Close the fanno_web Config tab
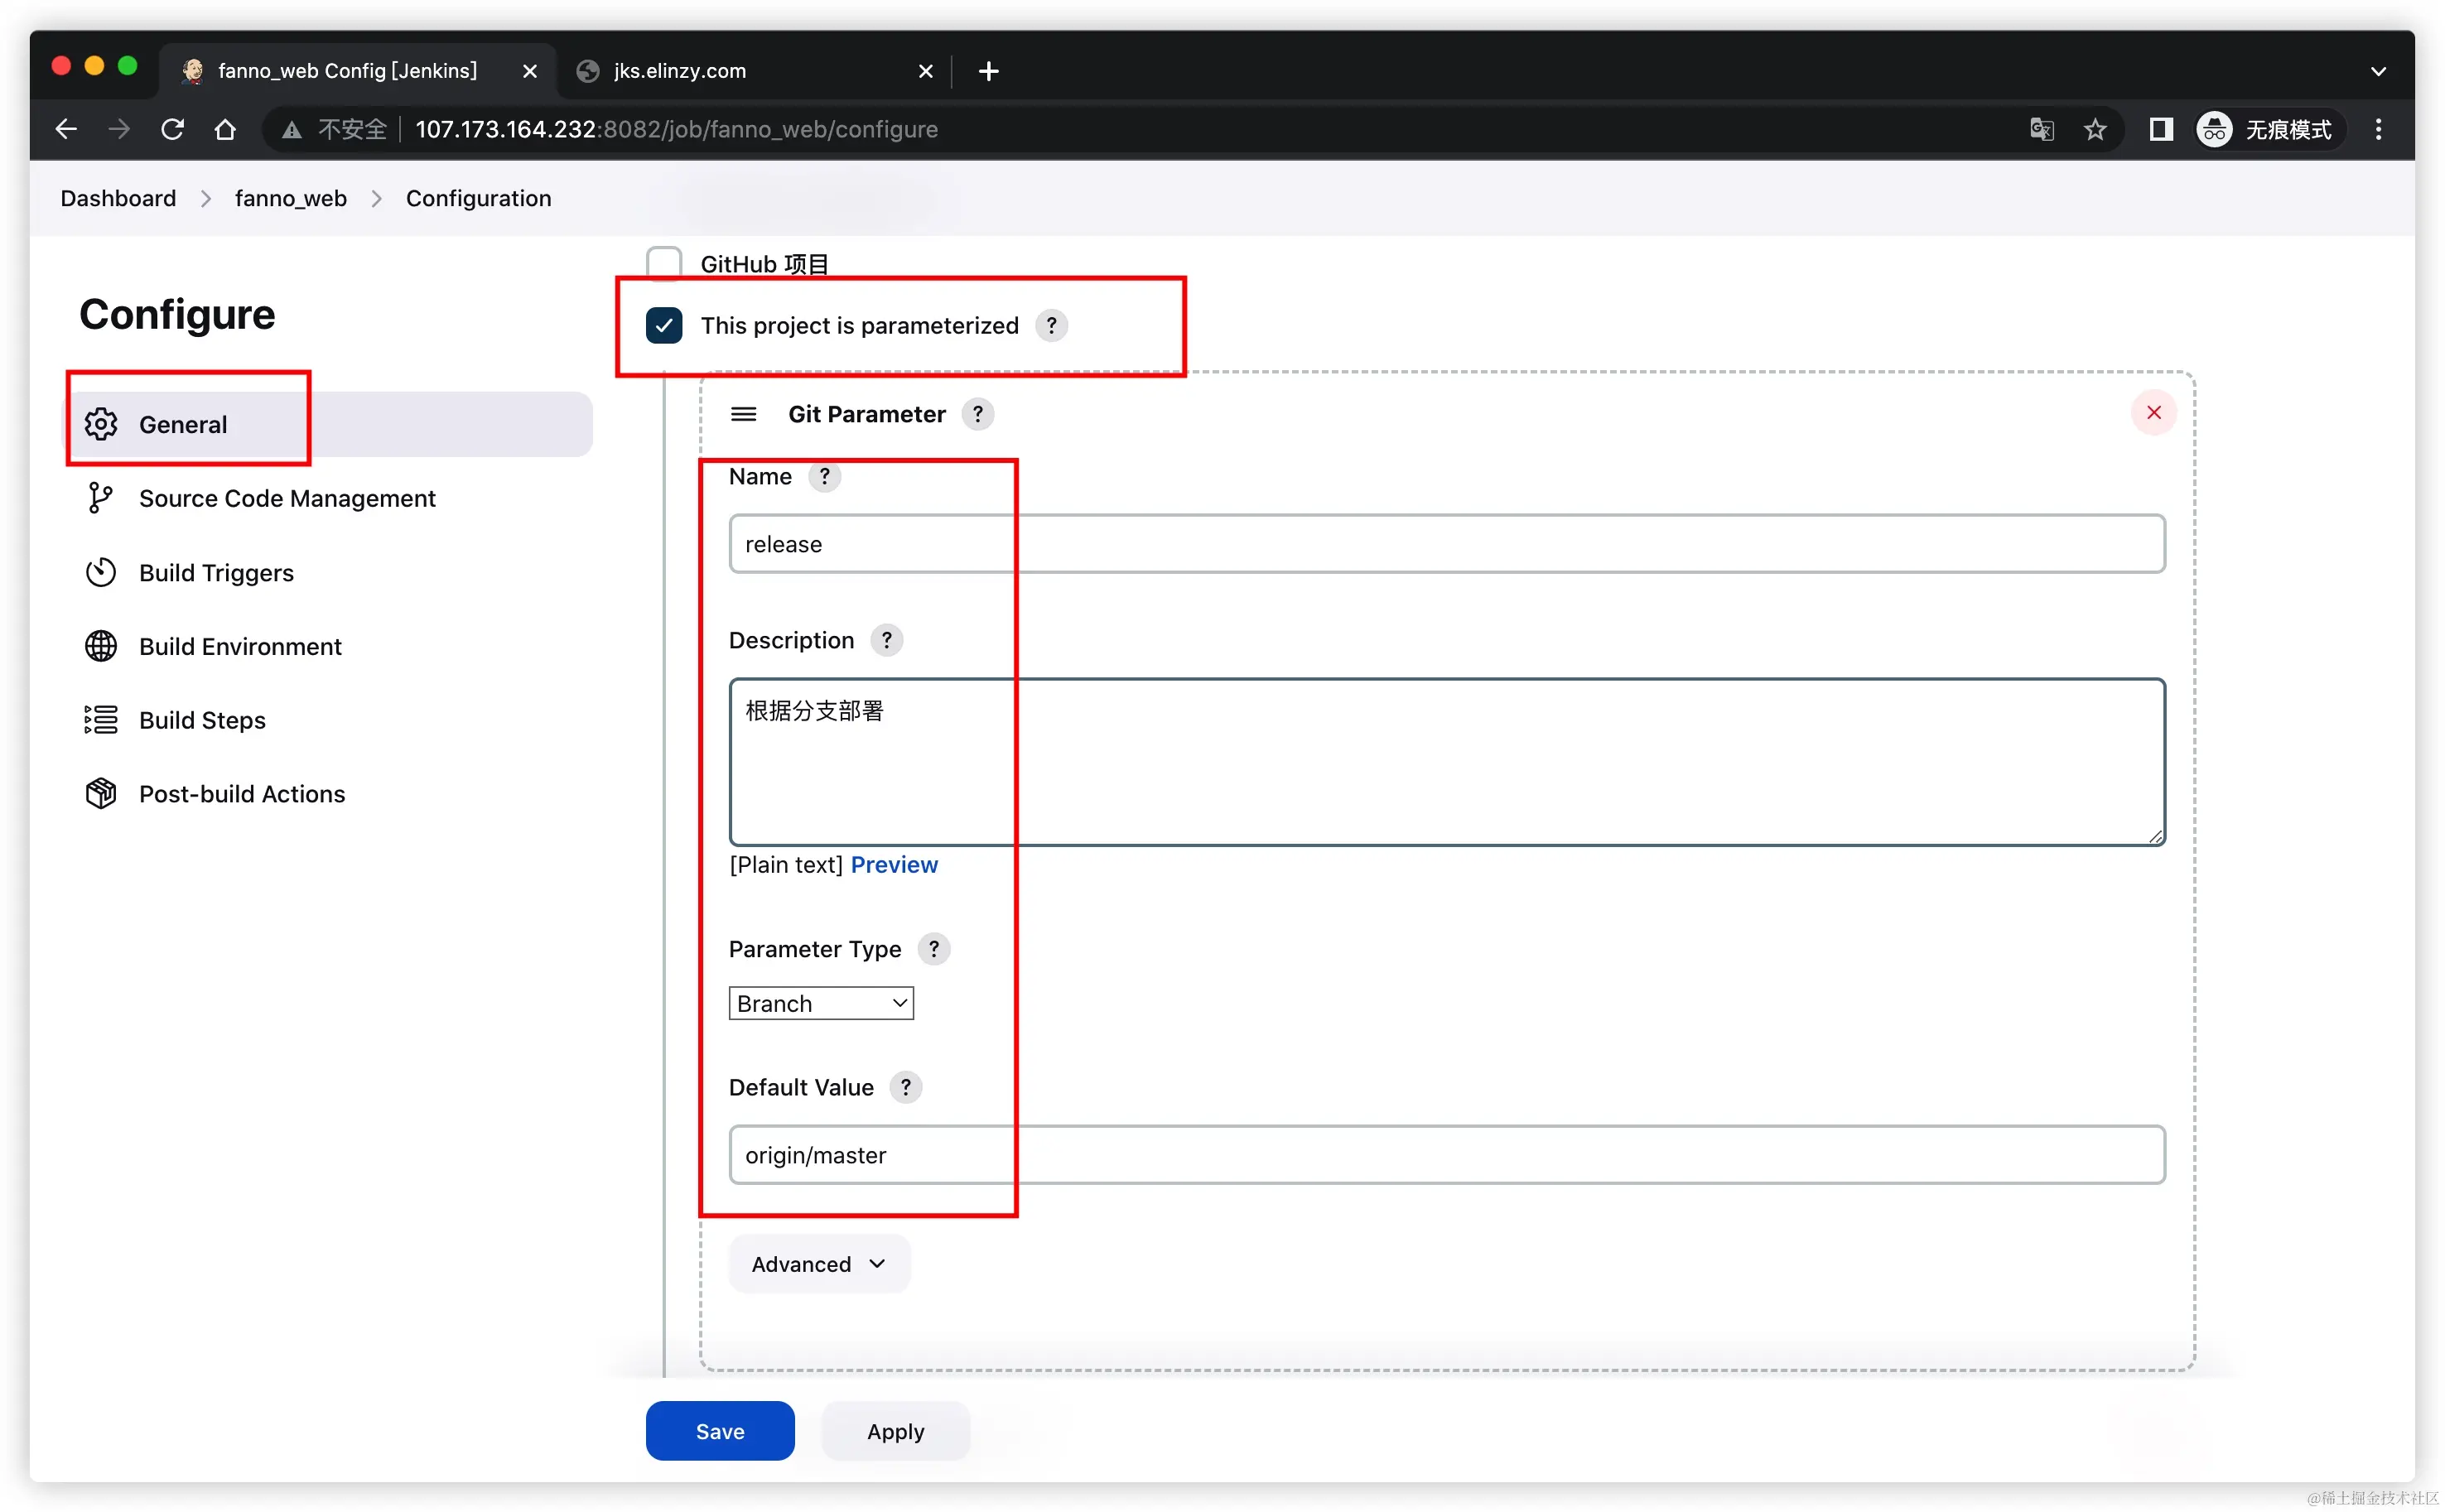Viewport: 2445px width, 1512px height. click(530, 71)
